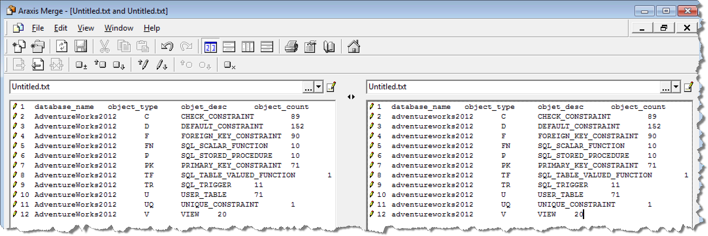Click the copy-to-right page arrow icon
The width and height of the screenshot is (708, 236).
pyautogui.click(x=19, y=65)
